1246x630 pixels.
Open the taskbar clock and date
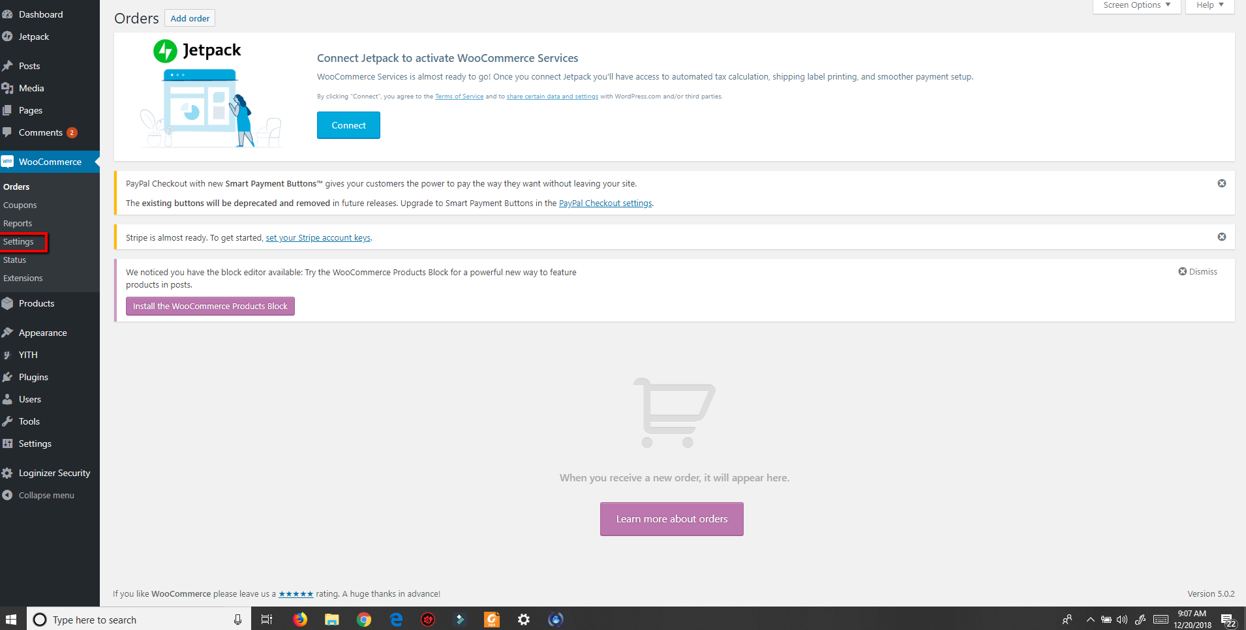point(1193,619)
